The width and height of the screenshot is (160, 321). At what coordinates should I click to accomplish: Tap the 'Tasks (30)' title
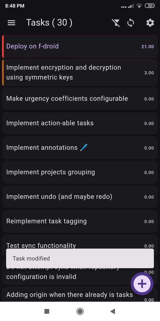coord(49,23)
